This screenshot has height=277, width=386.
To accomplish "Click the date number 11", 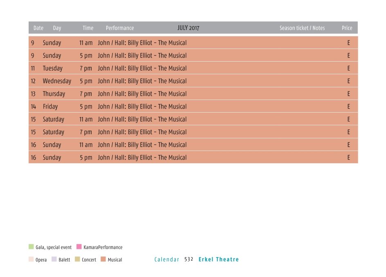I will point(33,68).
